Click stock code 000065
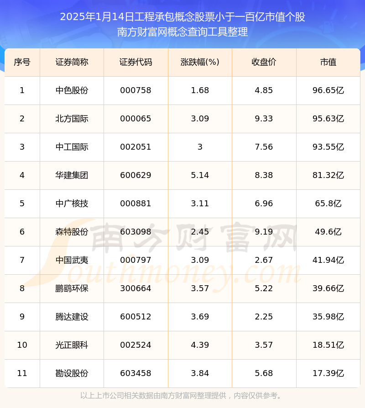 pos(136,119)
